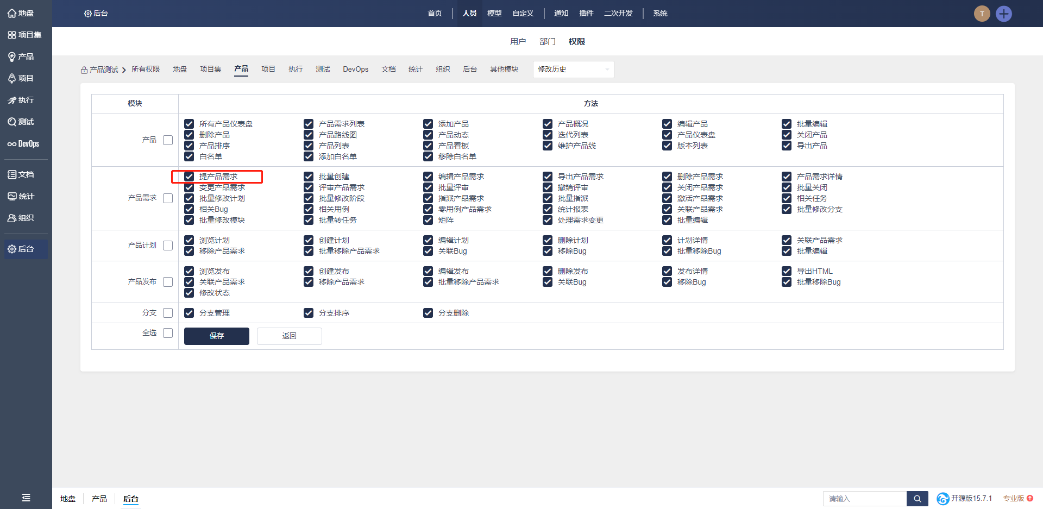Screen dimensions: 1043x509
Task: Switch to the 测试 permissions tab
Action: 323,70
